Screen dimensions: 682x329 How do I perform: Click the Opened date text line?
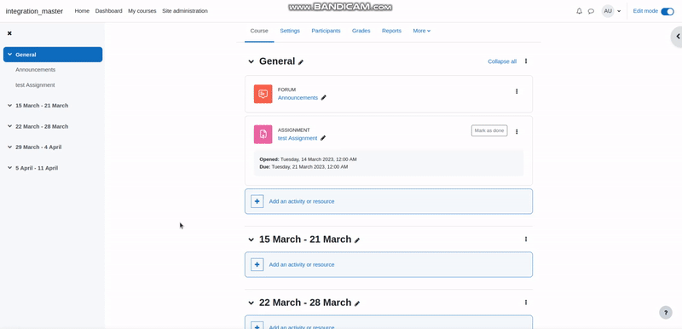coord(308,159)
